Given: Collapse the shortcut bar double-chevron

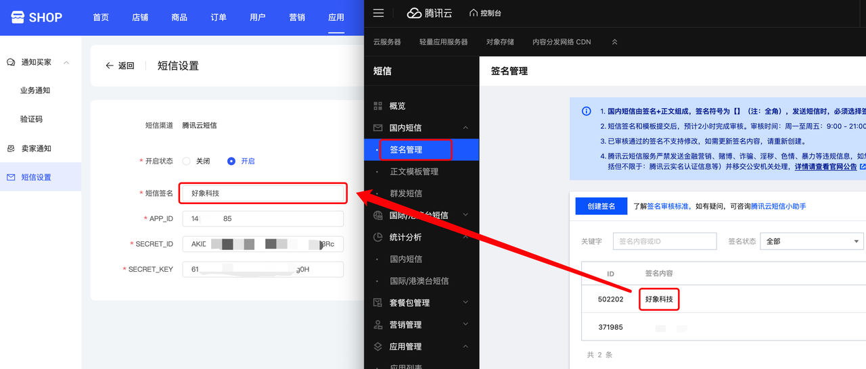Looking at the screenshot, I should pyautogui.click(x=615, y=42).
